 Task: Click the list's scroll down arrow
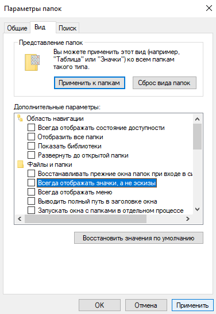[x=197, y=209]
